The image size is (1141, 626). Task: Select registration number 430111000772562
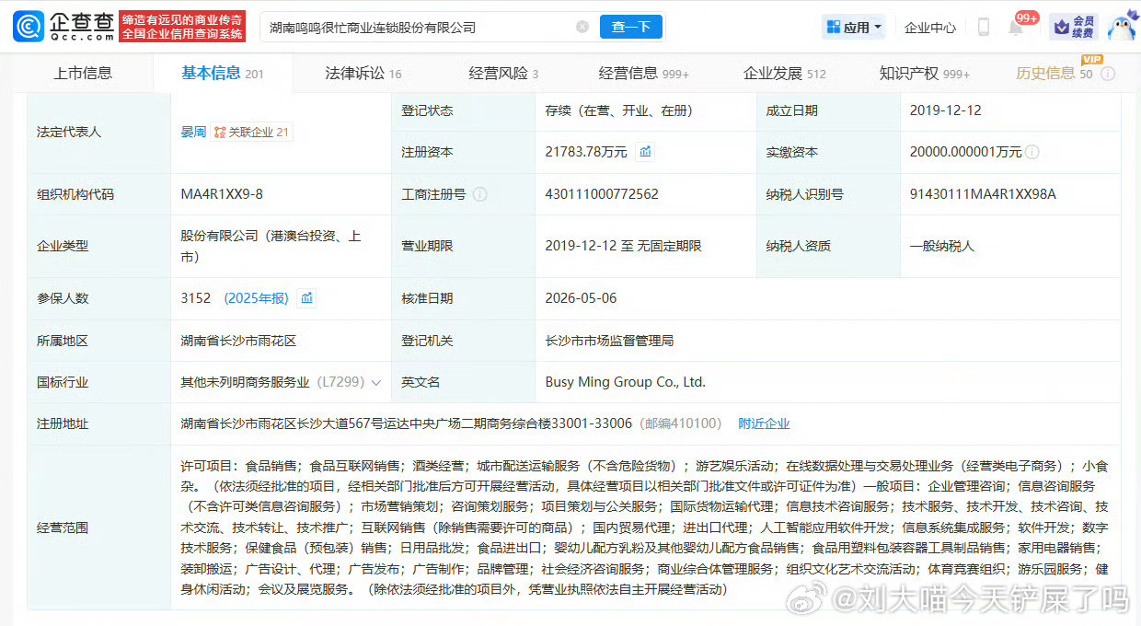click(602, 194)
